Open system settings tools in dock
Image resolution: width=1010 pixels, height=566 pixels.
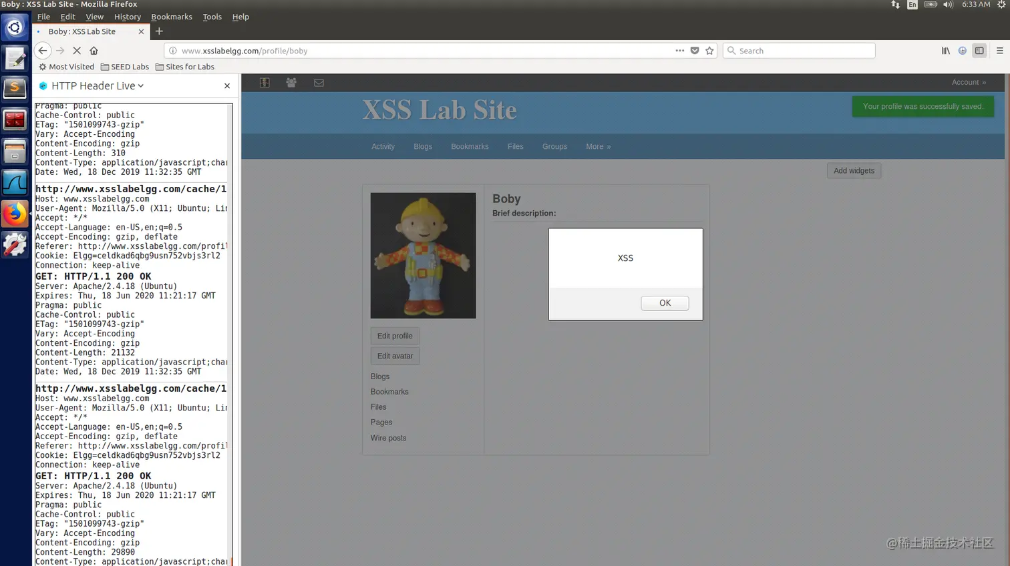pos(15,245)
